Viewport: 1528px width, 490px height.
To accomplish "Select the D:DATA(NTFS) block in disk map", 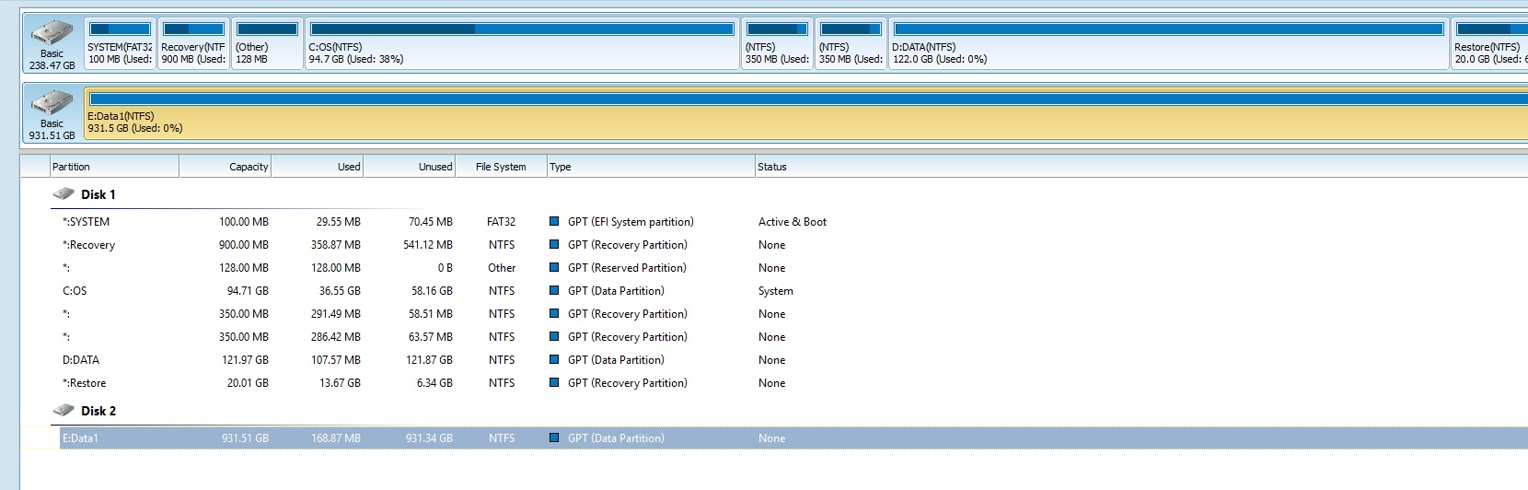I will click(x=1168, y=44).
